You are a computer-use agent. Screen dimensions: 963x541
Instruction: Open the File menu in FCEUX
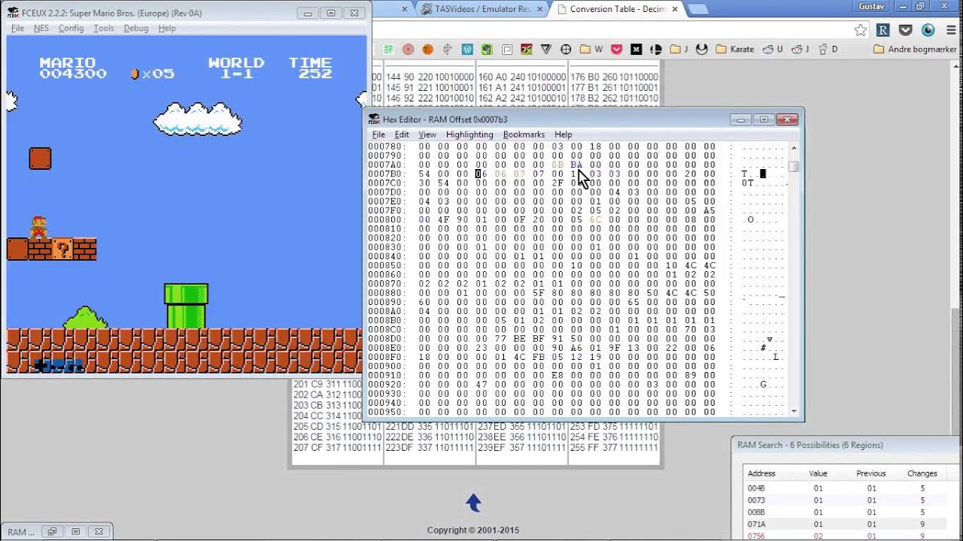17,28
